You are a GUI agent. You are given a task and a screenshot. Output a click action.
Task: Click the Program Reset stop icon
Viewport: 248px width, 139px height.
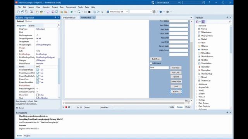click(x=90, y=12)
